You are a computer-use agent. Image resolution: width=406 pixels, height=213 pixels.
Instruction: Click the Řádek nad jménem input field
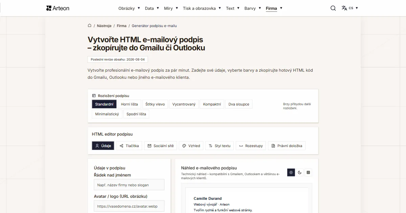129,185
